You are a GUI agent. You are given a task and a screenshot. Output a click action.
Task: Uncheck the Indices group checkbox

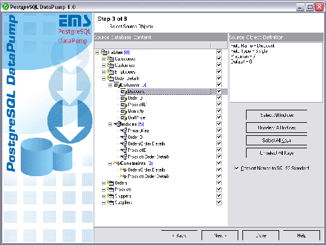pos(219,124)
